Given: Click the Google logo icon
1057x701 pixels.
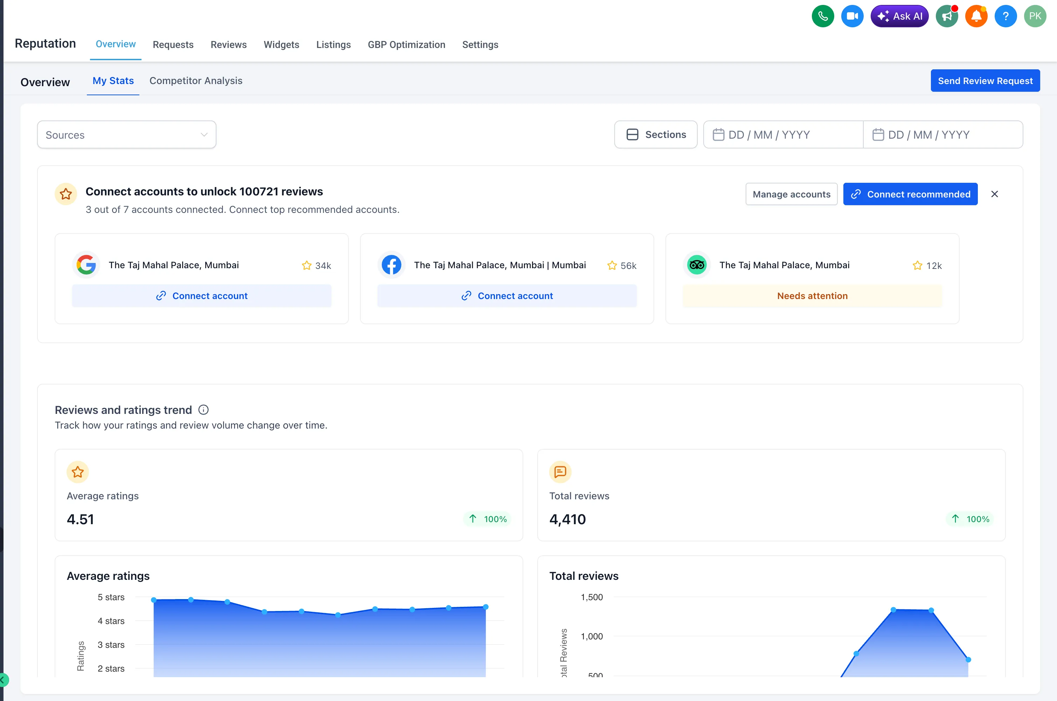Looking at the screenshot, I should pyautogui.click(x=86, y=265).
